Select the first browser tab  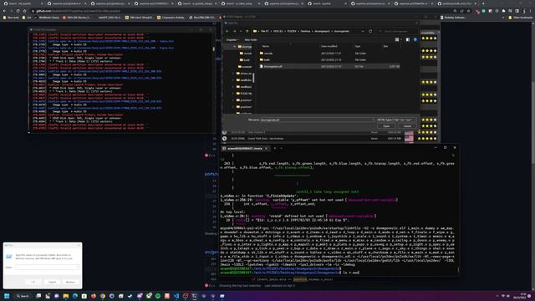tap(23, 3)
